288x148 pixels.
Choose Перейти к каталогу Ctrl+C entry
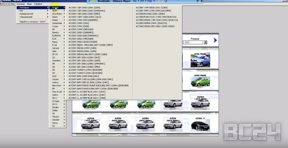33,21
